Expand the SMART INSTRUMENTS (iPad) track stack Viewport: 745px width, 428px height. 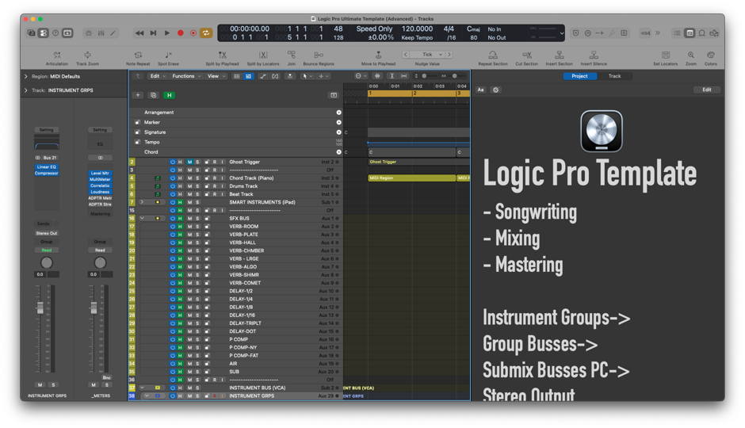(x=142, y=202)
